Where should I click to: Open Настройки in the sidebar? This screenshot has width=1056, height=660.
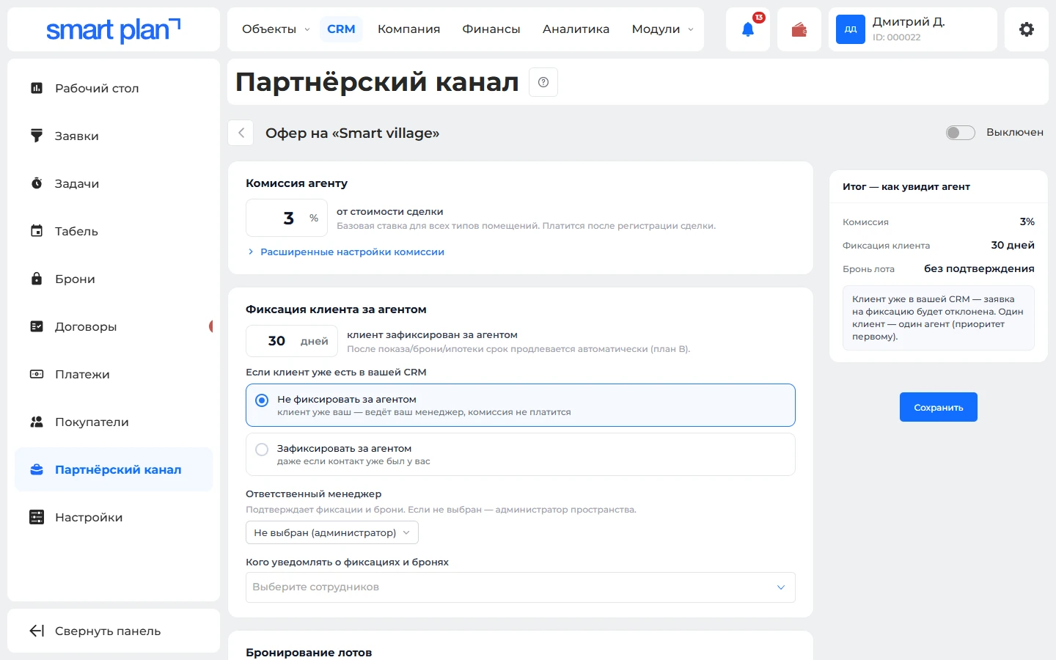pos(114,517)
